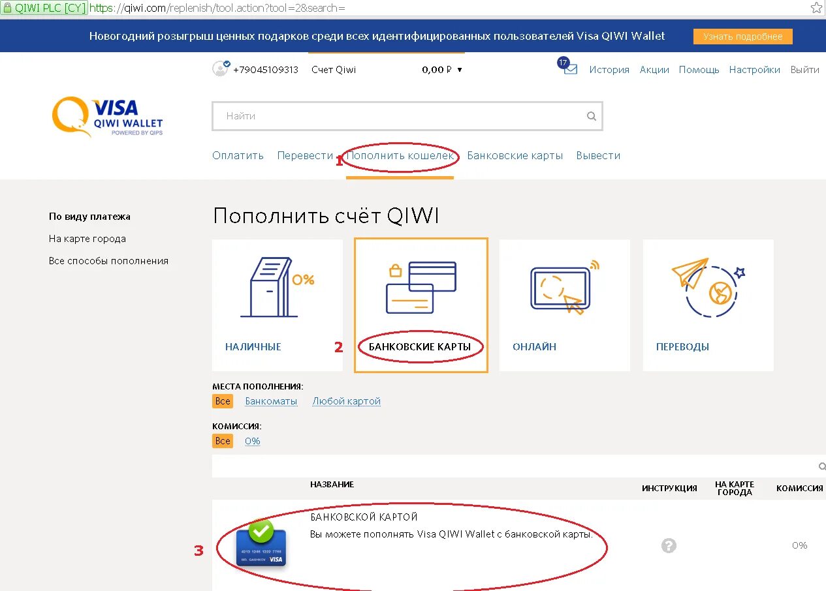Click the Инструкция column header

(669, 488)
